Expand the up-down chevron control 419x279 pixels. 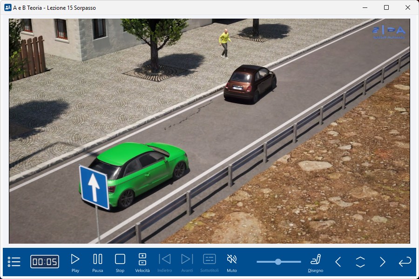pos(360,262)
